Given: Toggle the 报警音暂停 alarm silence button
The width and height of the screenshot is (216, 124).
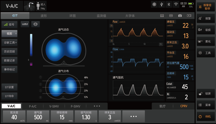Looking at the screenshot, I should (206, 7).
